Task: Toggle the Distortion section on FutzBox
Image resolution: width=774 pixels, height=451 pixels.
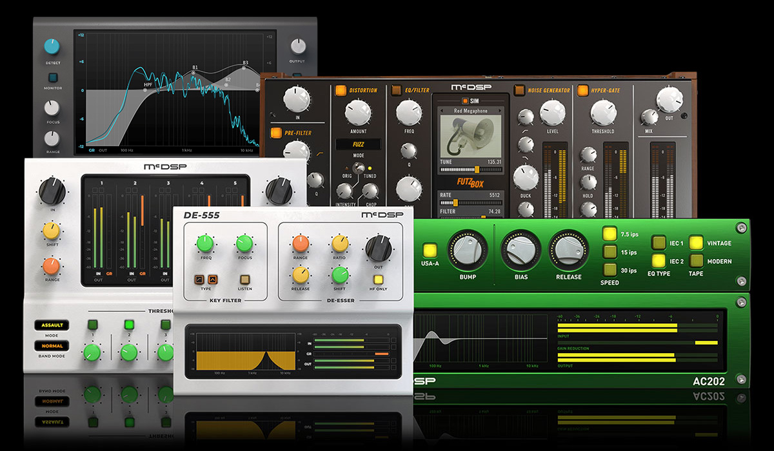Action: click(x=341, y=90)
